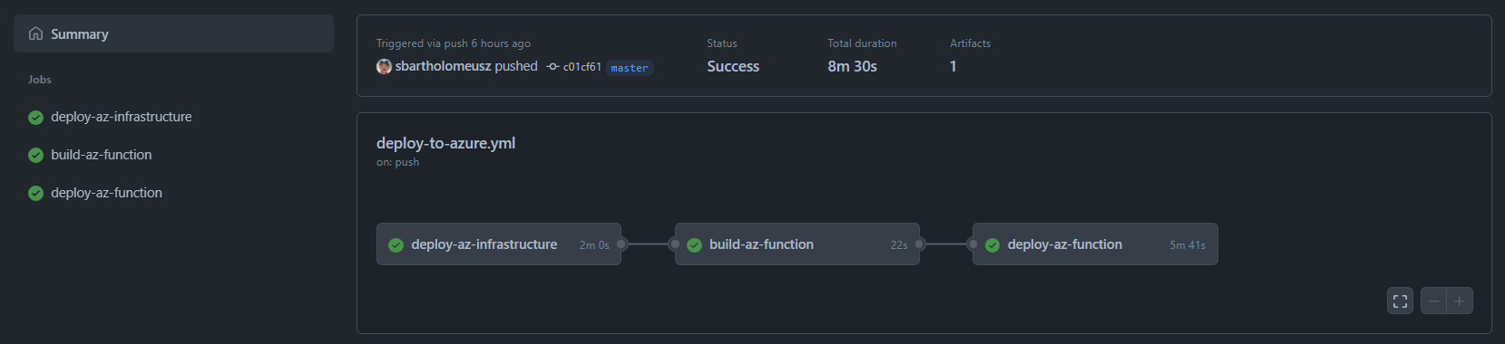Click success icon in deploy-az-function graph node
Screen dimensions: 1505x344
(992, 245)
